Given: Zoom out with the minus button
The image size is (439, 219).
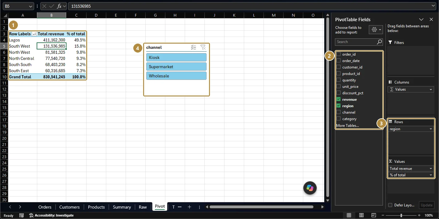Looking at the screenshot, I should coord(383,215).
